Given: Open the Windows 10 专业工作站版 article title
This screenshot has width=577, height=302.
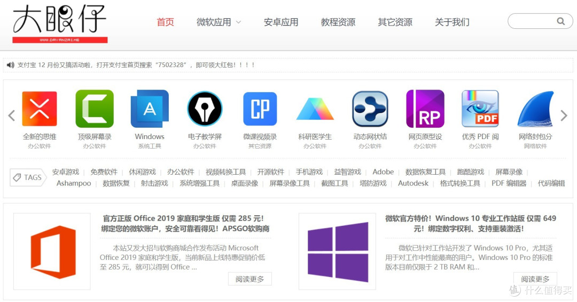Looking at the screenshot, I should pos(471,224).
